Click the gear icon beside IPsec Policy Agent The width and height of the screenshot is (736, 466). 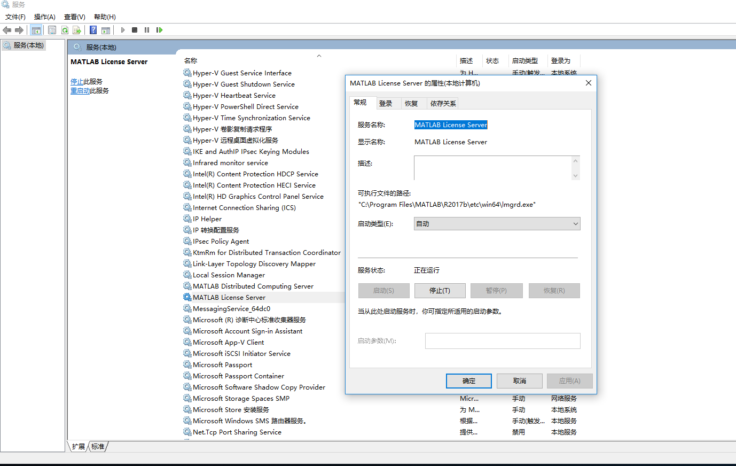[x=187, y=241]
